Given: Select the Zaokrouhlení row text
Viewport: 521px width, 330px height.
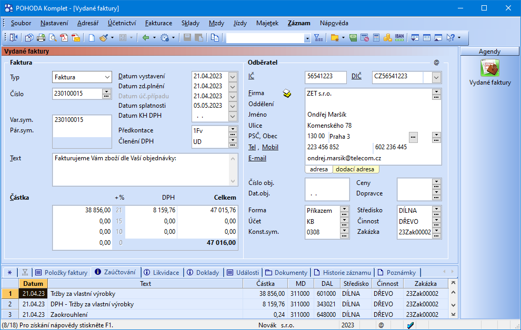Looking at the screenshot, I should (x=69, y=314).
